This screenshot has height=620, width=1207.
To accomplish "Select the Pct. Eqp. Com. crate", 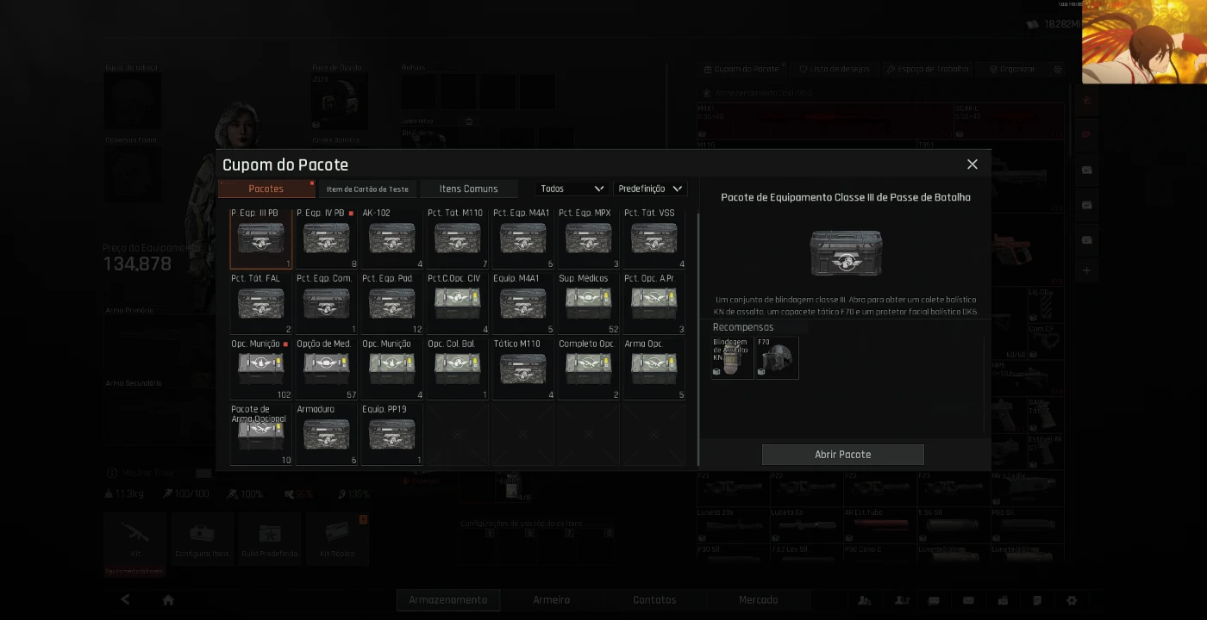I will pyautogui.click(x=327, y=304).
